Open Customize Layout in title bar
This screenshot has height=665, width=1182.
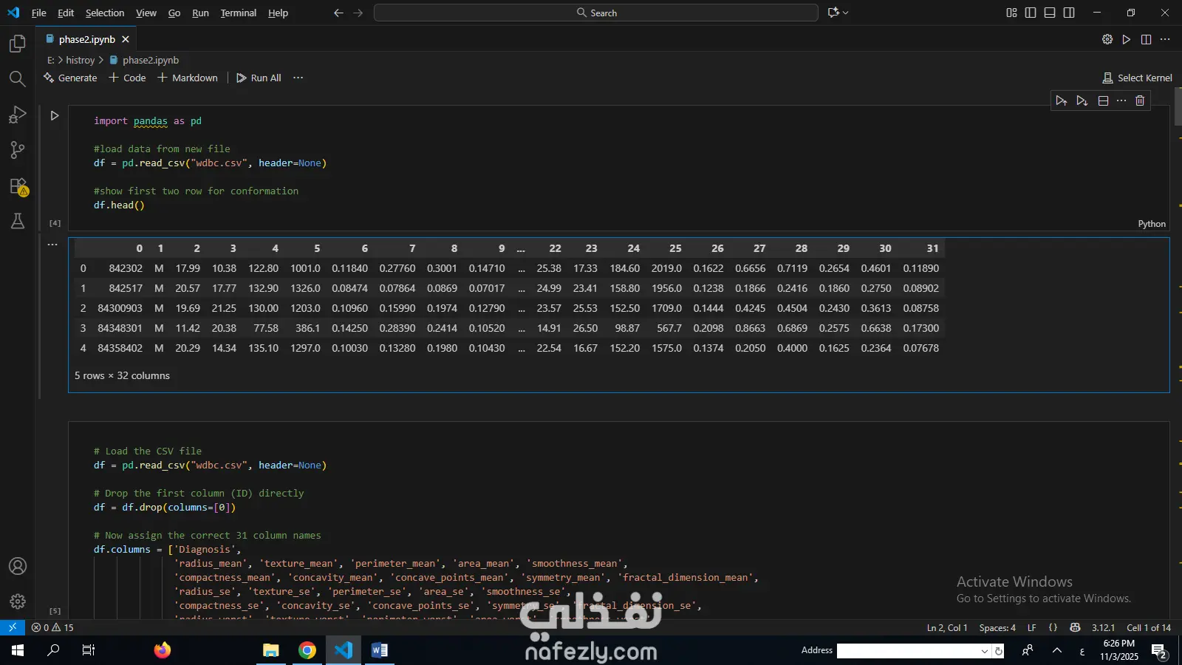[1011, 13]
